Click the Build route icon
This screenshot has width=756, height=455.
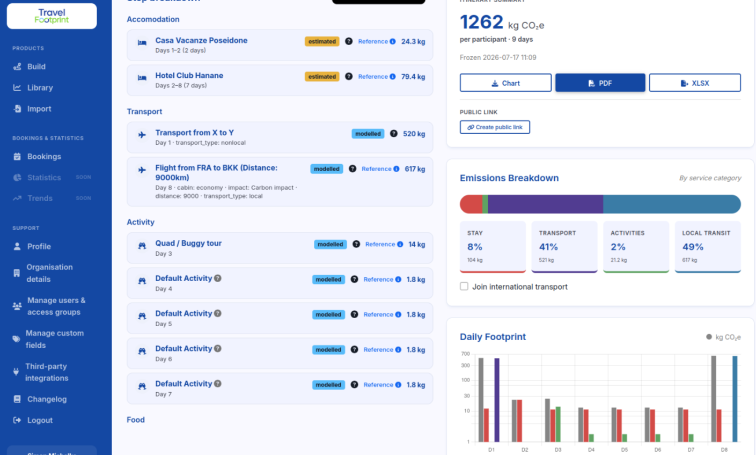(x=17, y=67)
